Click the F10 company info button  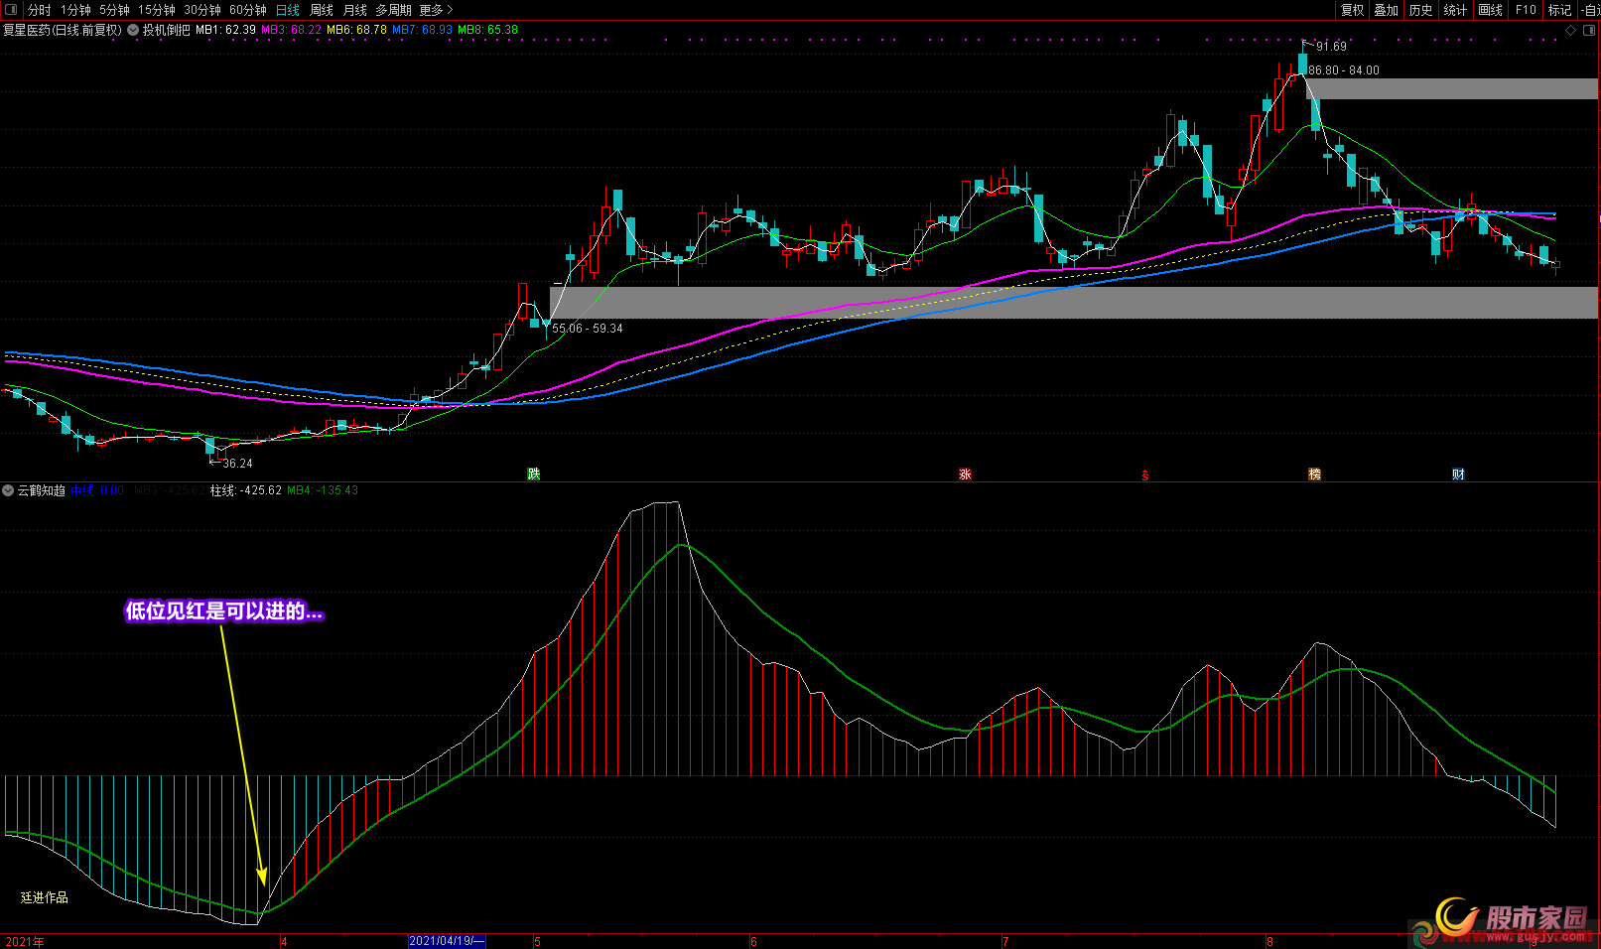pyautogui.click(x=1526, y=10)
